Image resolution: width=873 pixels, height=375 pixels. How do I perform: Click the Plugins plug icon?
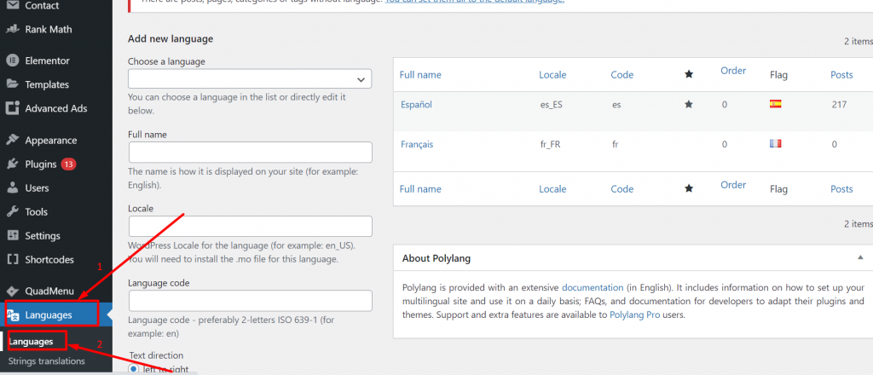[x=12, y=164]
